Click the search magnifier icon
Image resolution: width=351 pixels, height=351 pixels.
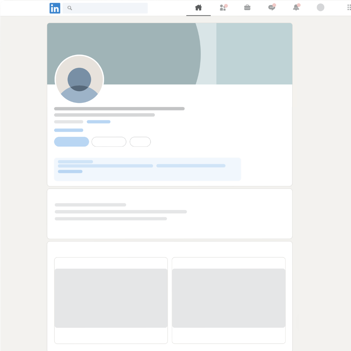tap(70, 8)
